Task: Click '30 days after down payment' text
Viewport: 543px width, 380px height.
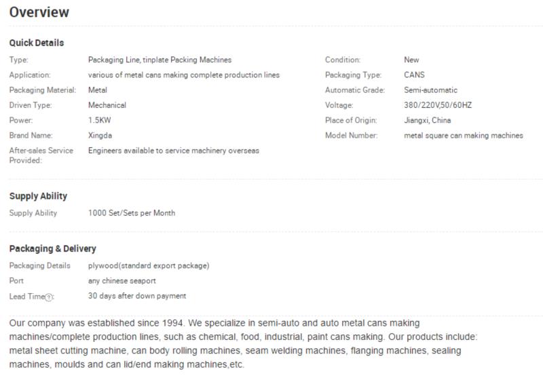Action: tap(137, 296)
